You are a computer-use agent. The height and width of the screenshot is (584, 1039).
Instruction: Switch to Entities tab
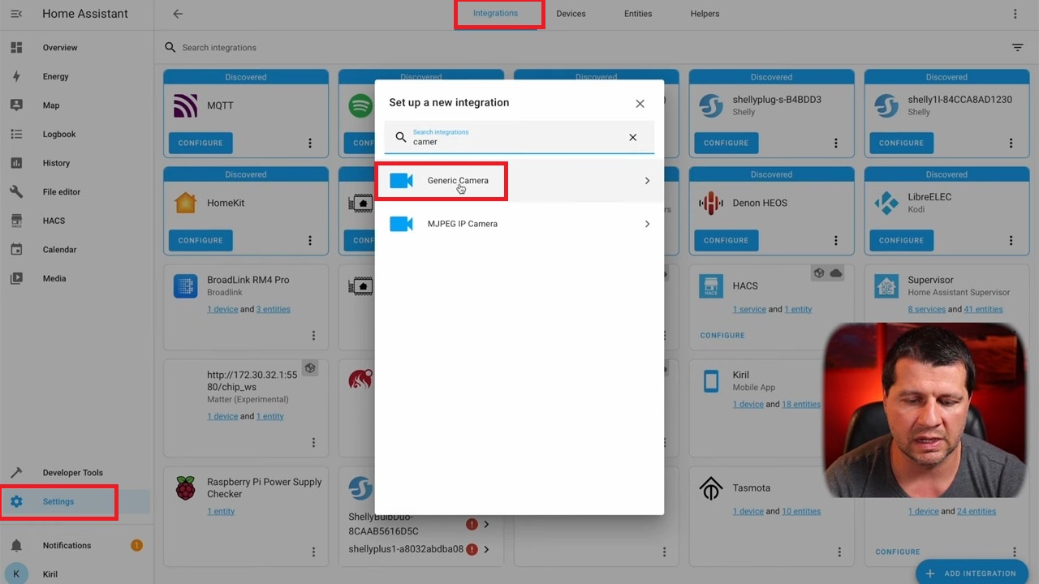[x=638, y=14]
